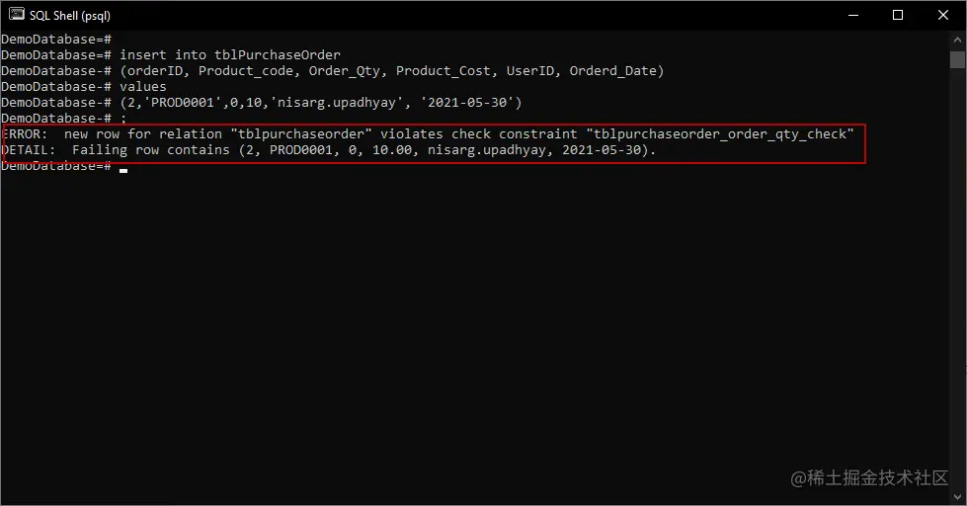Click the SQL Shell (psql) title text
Image resolution: width=967 pixels, height=506 pixels.
(x=70, y=16)
